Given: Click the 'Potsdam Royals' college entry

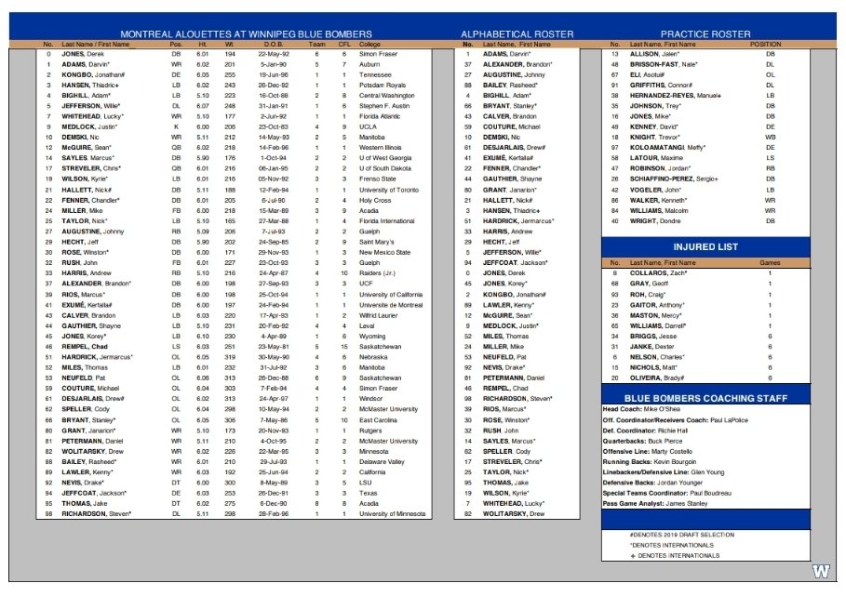Looking at the screenshot, I should click(383, 86).
